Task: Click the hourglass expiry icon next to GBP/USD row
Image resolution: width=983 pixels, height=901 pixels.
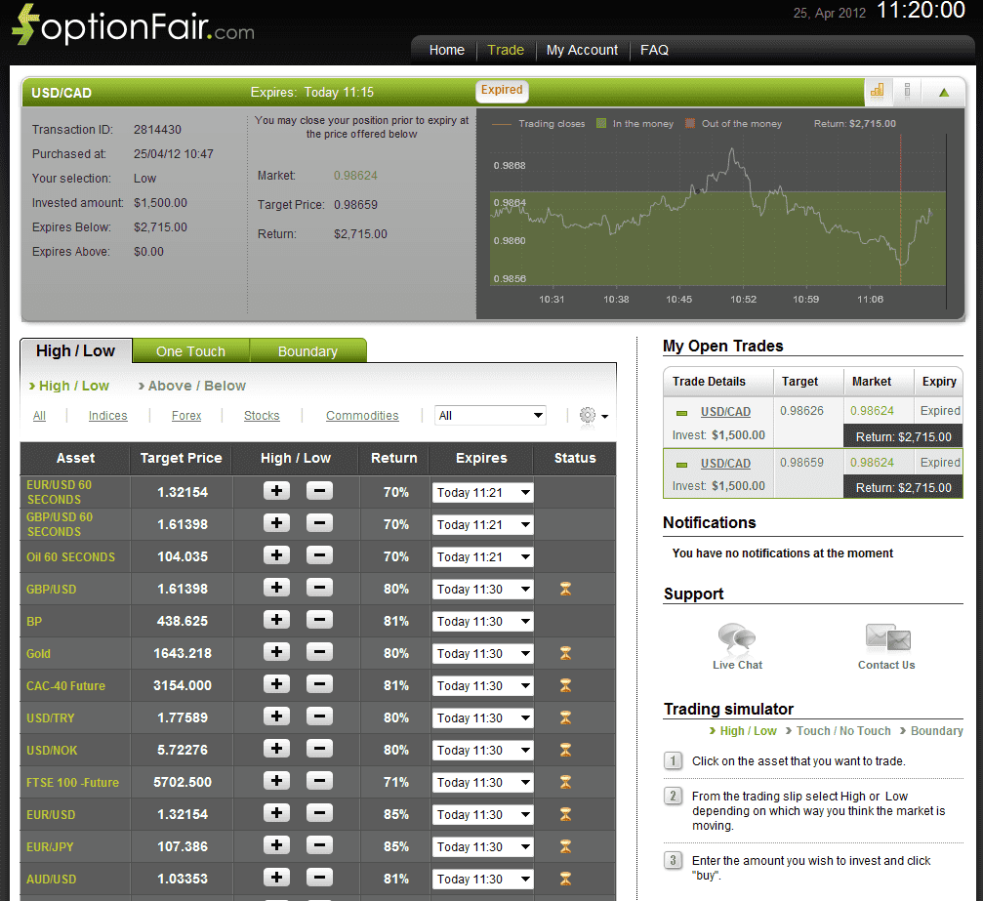Action: (564, 589)
